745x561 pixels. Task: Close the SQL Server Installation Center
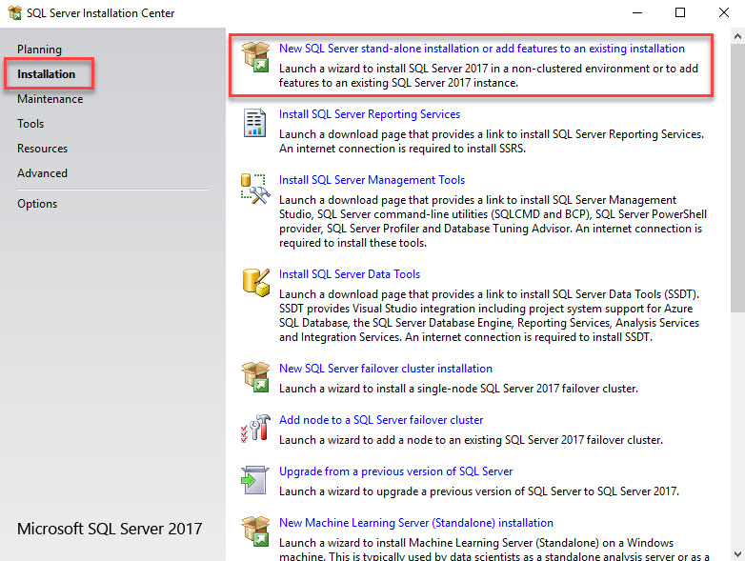724,12
